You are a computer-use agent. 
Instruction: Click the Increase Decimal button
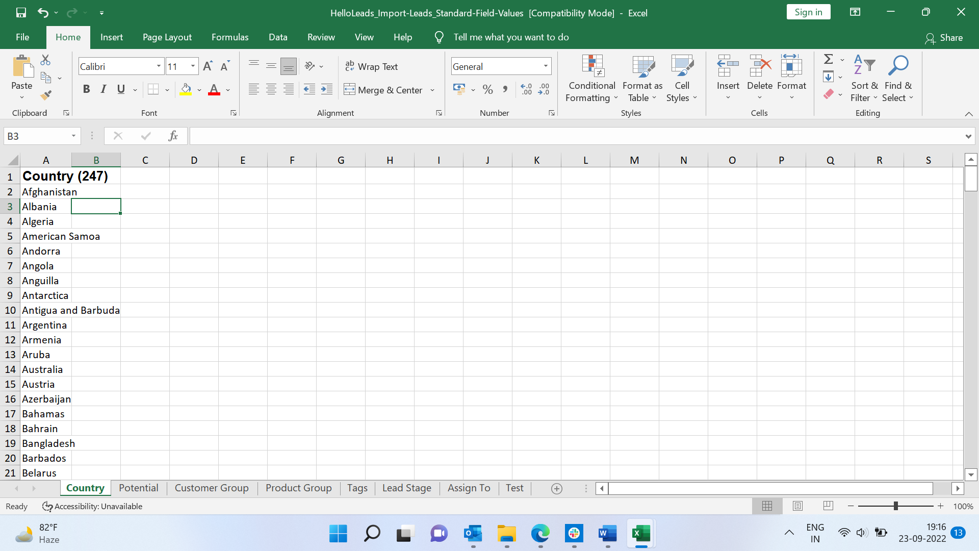[x=527, y=88]
